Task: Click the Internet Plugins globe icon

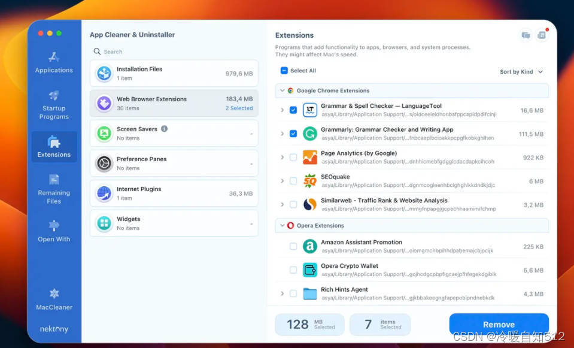Action: (x=104, y=193)
